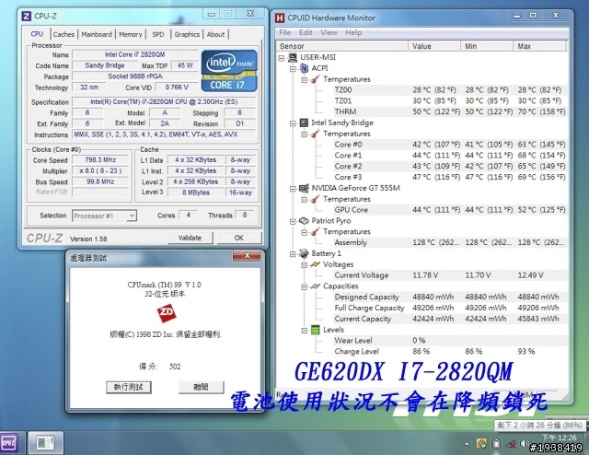Collapse the ACPI tree node

[x=293, y=68]
